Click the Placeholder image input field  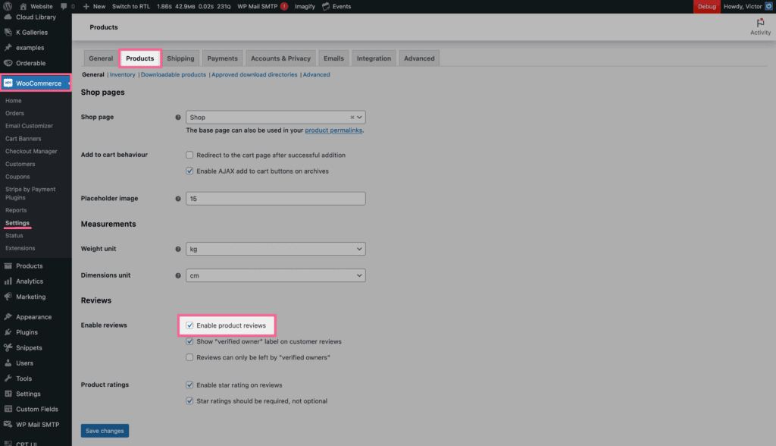[276, 199]
